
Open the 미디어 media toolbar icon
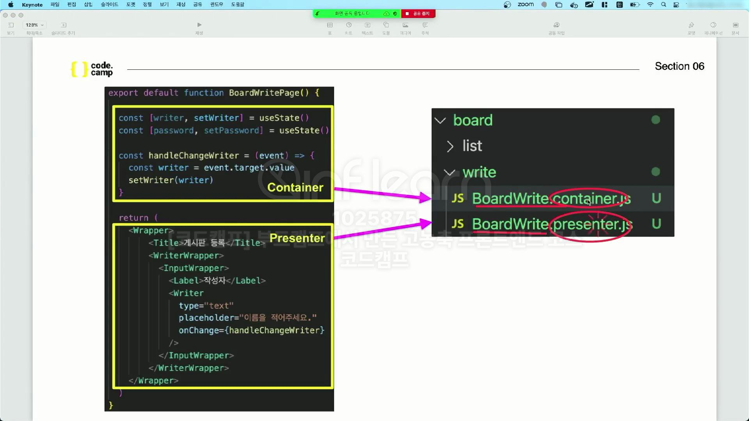405,25
